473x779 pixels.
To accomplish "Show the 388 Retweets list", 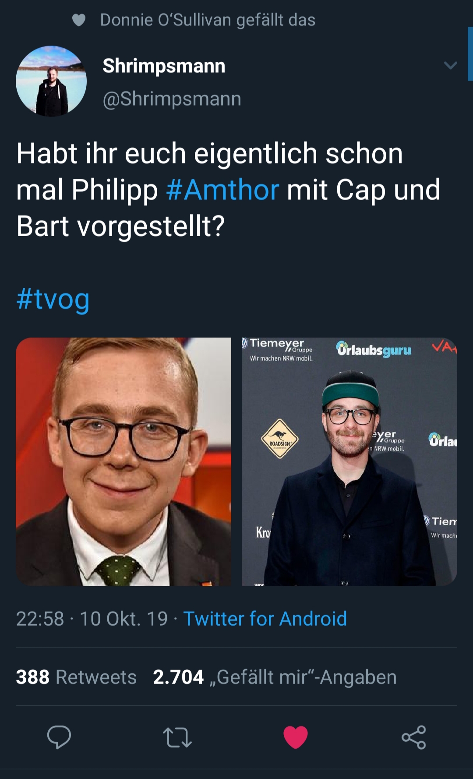I will tap(76, 677).
